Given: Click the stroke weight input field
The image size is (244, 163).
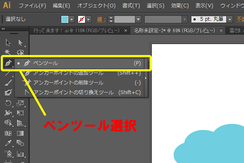Looking at the screenshot, I should click(124, 19).
